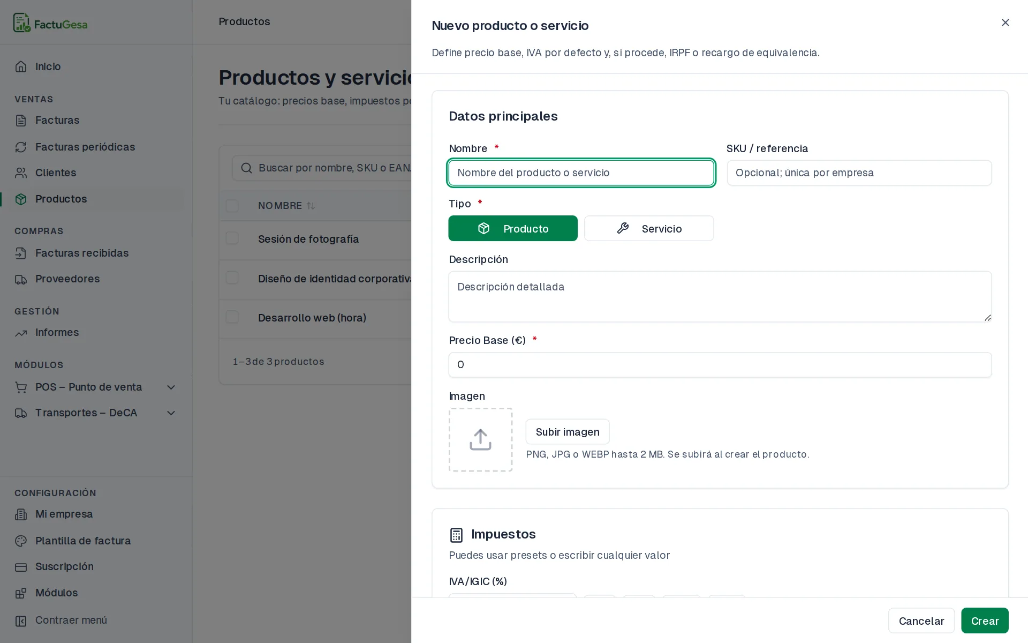Focus the Nombre input field

coord(581,173)
